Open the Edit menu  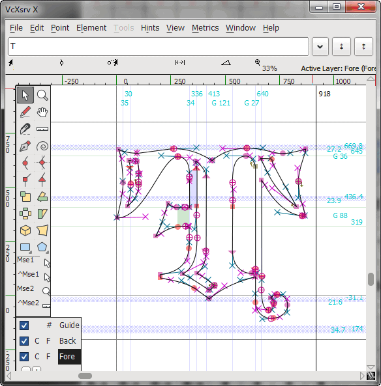point(37,28)
